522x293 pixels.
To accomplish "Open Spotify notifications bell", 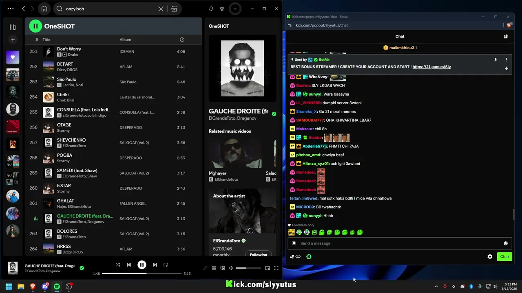I will (x=211, y=9).
